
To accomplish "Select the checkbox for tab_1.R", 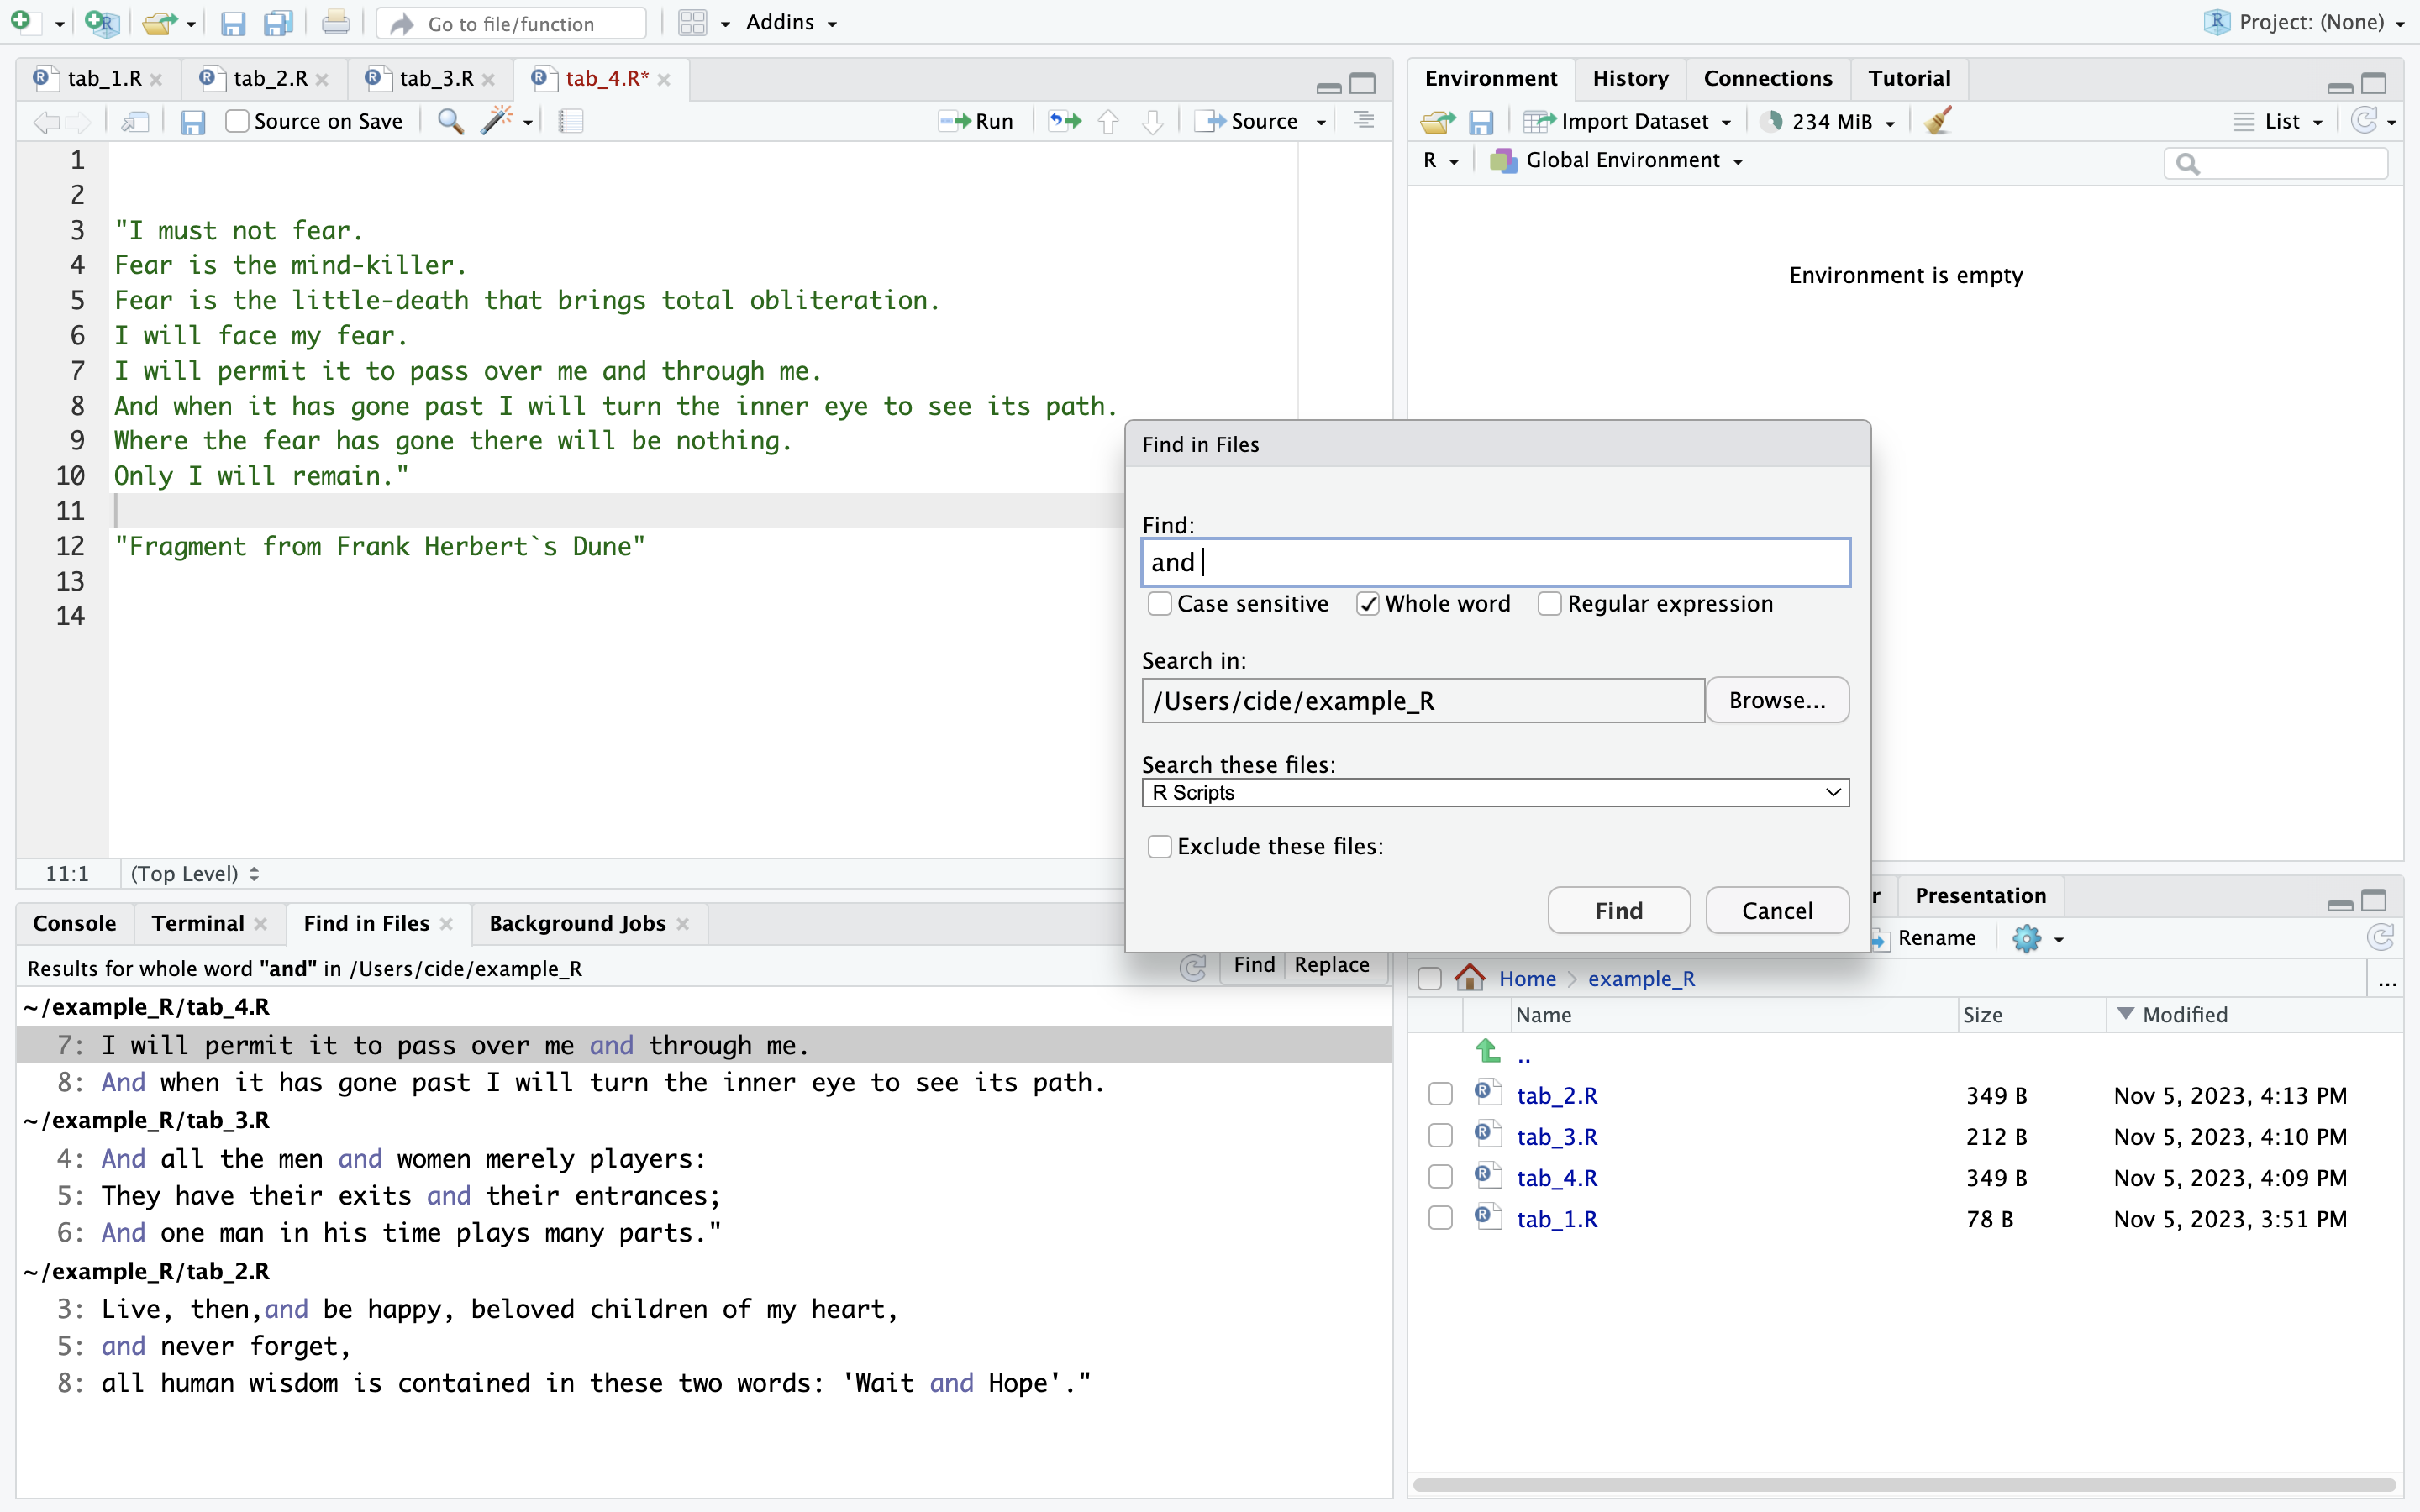I will click(x=1440, y=1218).
